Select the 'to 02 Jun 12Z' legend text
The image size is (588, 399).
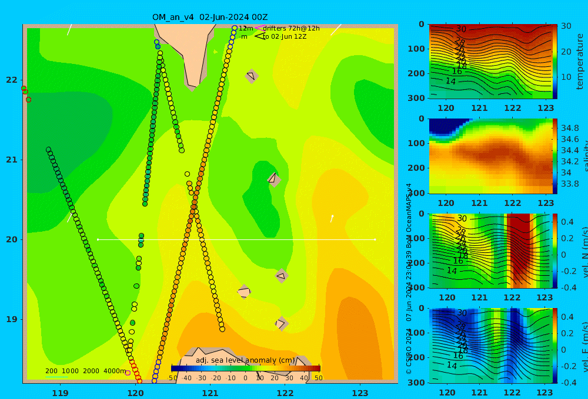tap(284, 37)
